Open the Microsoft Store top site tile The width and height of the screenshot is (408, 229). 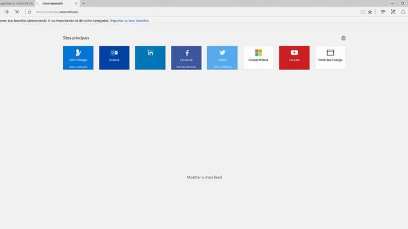click(258, 58)
